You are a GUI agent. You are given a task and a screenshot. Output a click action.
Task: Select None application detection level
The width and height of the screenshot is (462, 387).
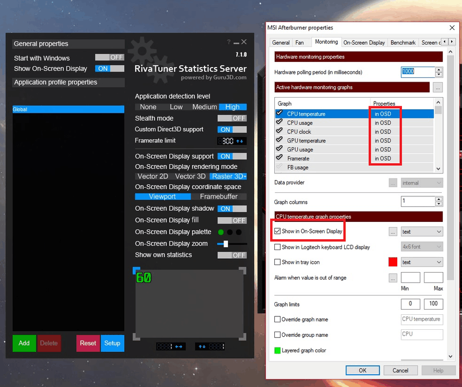coord(148,107)
